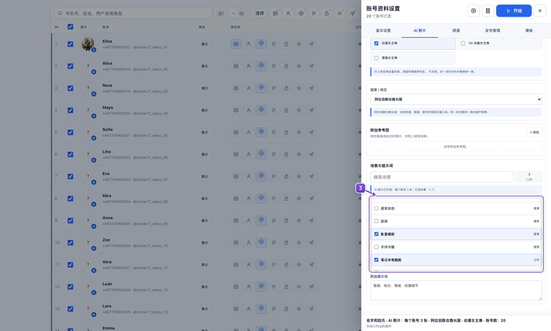
Task: Close the 账号资料设置 panel with X
Action: (x=540, y=11)
